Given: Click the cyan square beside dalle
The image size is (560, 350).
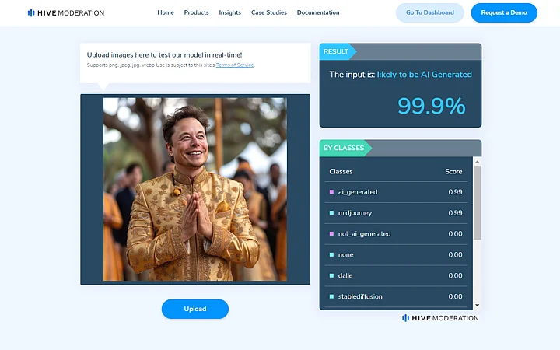Looking at the screenshot, I should [x=331, y=275].
